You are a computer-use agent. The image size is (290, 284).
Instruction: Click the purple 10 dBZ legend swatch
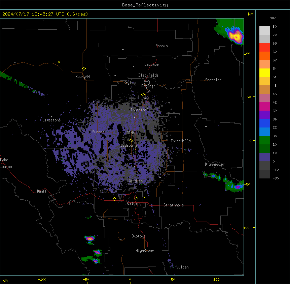click(264, 157)
